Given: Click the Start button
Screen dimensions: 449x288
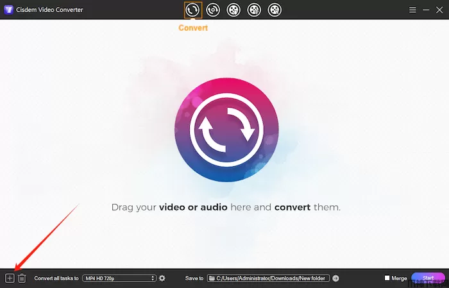Looking at the screenshot, I should click(x=428, y=278).
